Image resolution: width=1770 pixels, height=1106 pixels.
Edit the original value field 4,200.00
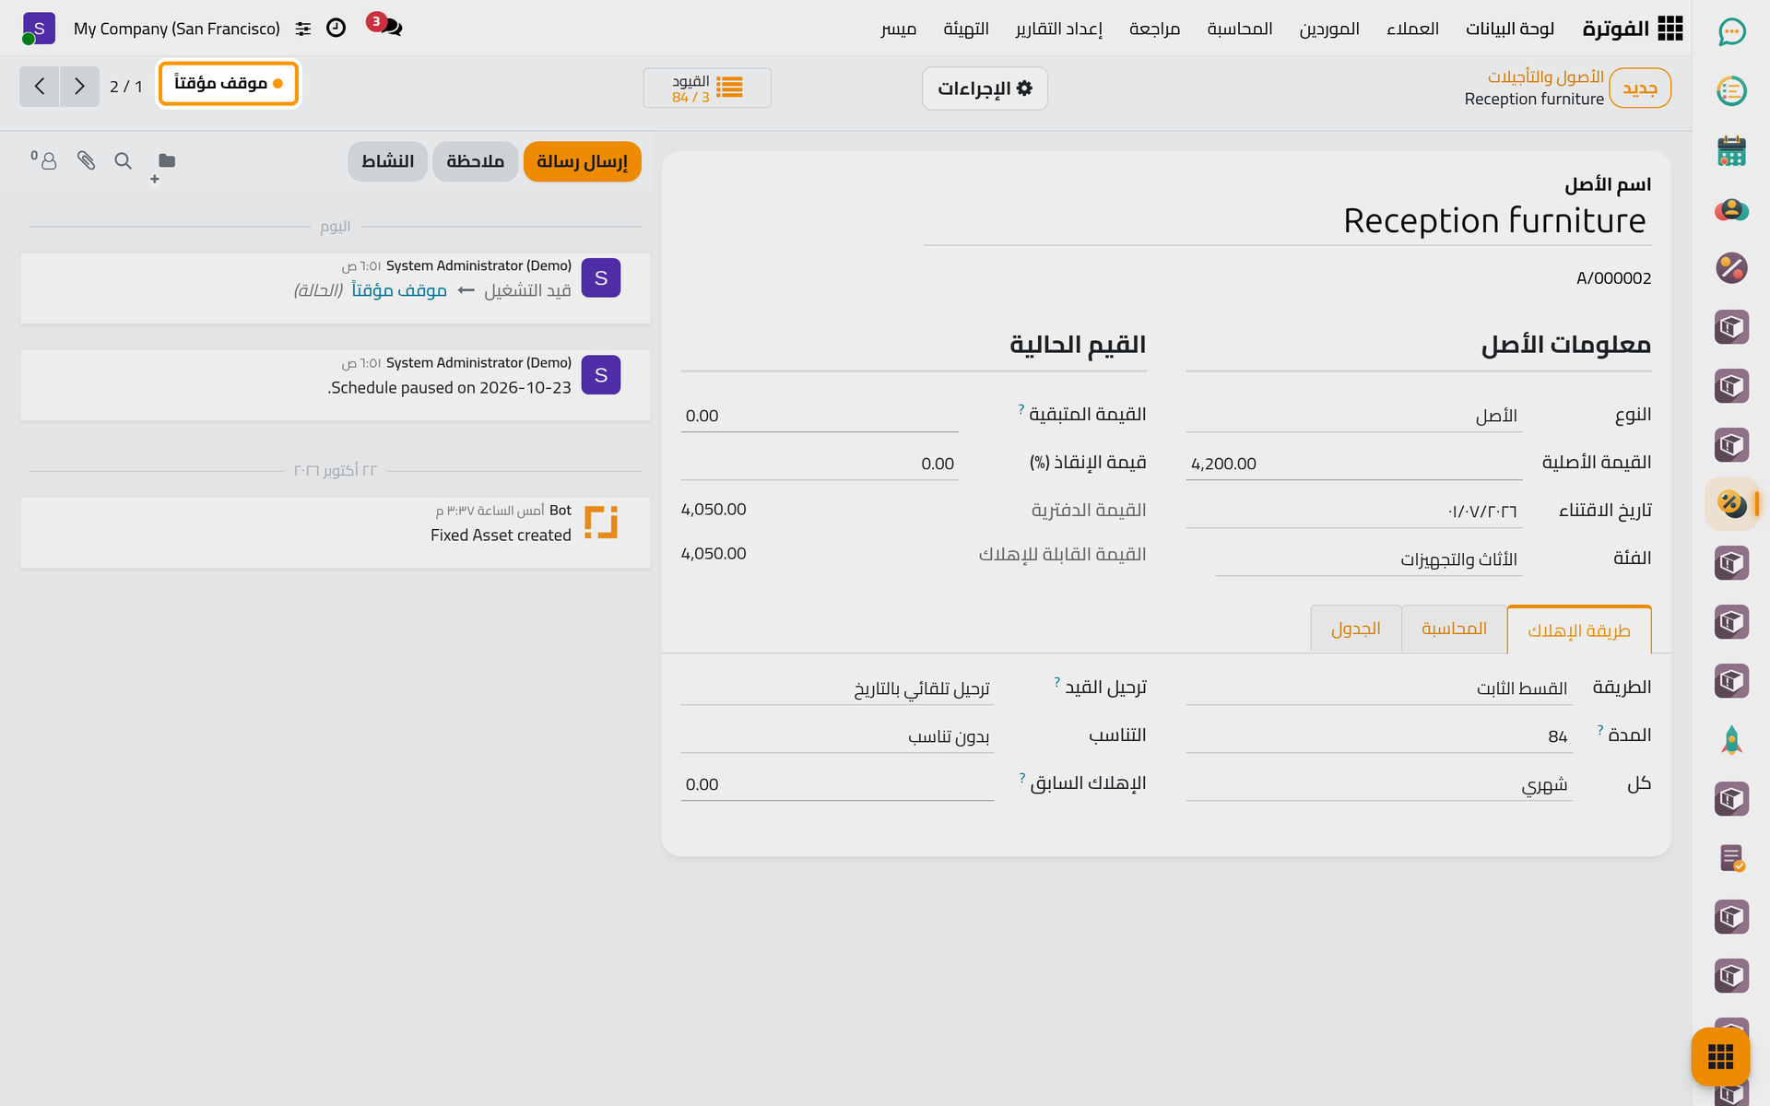point(1353,464)
